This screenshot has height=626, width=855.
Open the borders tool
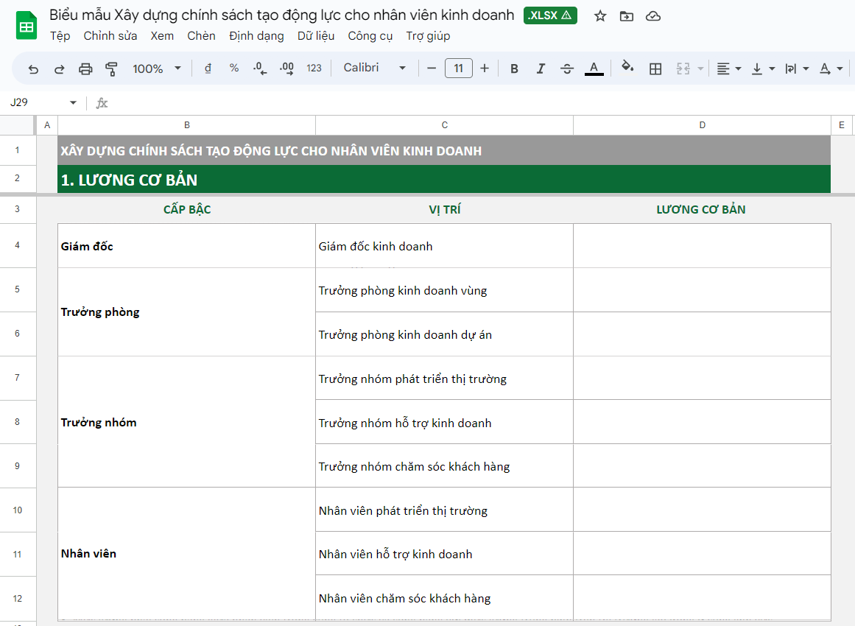655,68
